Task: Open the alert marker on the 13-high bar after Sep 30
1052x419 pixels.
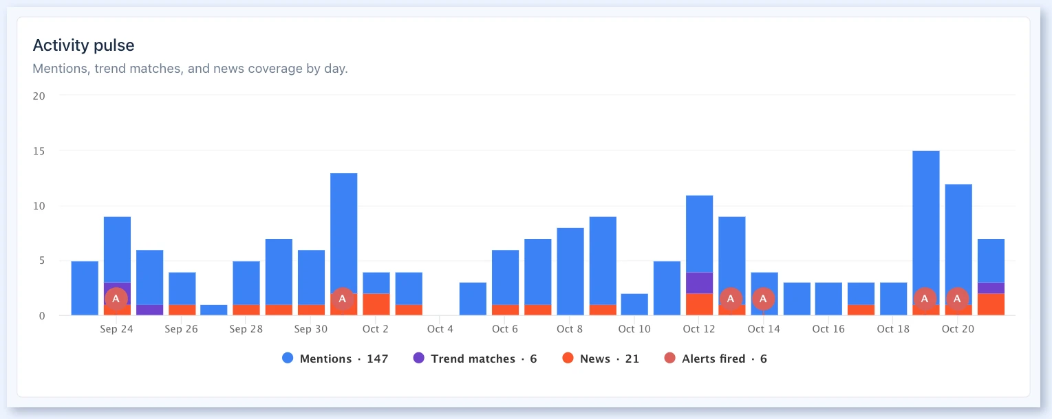Action: click(343, 299)
